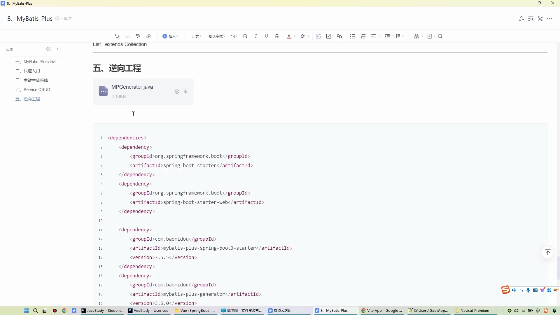Screen dimensions: 560x315
Task: Toggle underline formatting
Action: tap(266, 36)
